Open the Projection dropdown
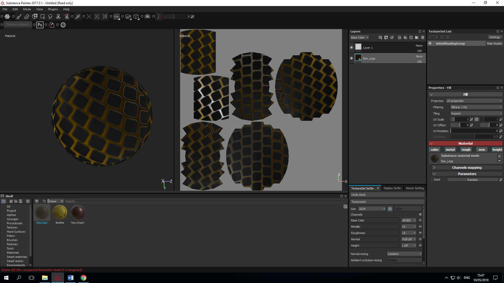Screen dimensions: 504x283 tap(474, 101)
